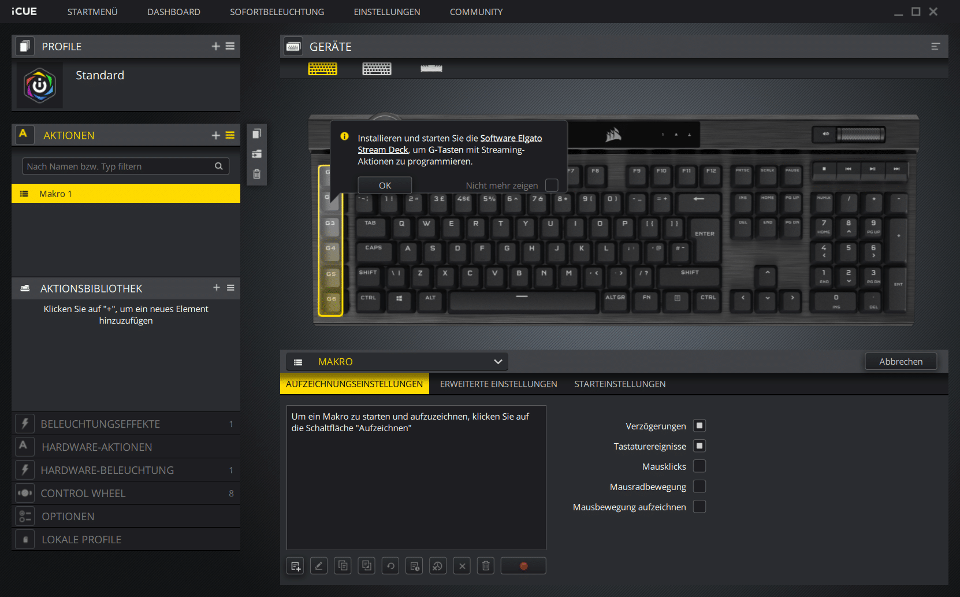The image size is (960, 597).
Task: Toggle the Verzögerungen checkbox
Action: coord(699,426)
